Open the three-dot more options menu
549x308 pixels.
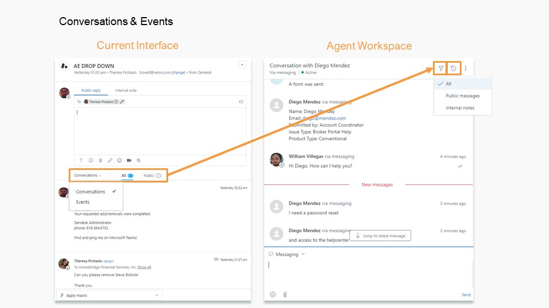pyautogui.click(x=466, y=68)
